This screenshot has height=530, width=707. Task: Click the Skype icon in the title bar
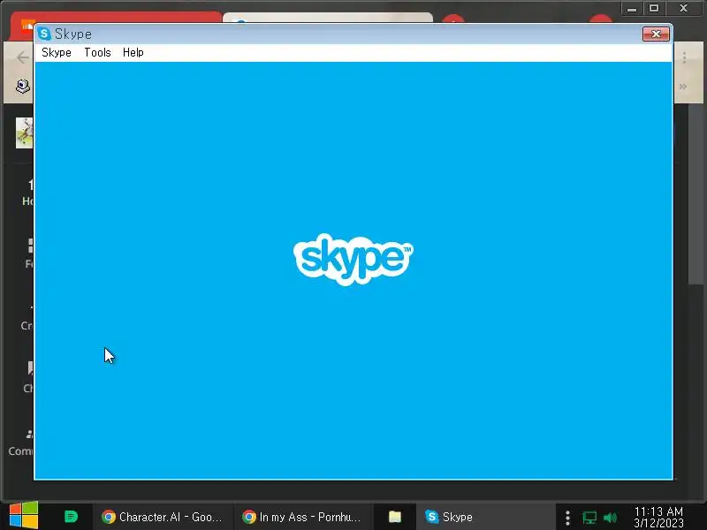(44, 34)
